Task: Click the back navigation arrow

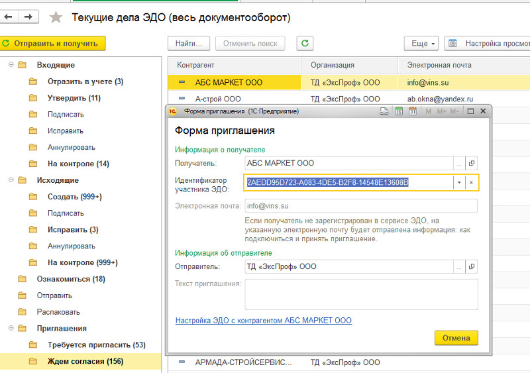Action: point(9,17)
